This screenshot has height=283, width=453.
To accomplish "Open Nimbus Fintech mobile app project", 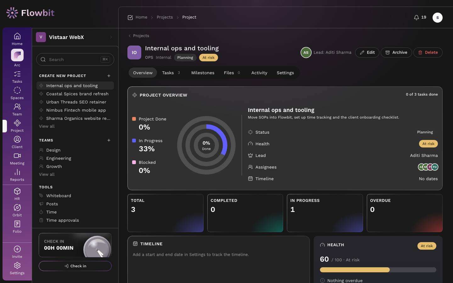I will click(75, 110).
